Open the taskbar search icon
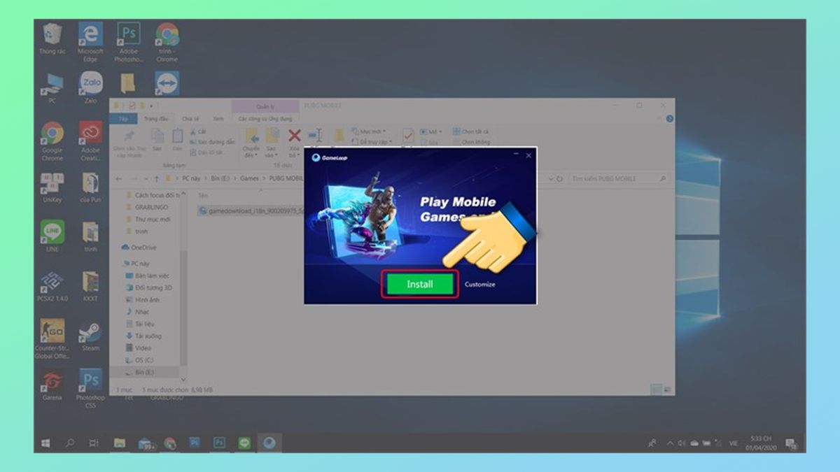 [x=70, y=443]
